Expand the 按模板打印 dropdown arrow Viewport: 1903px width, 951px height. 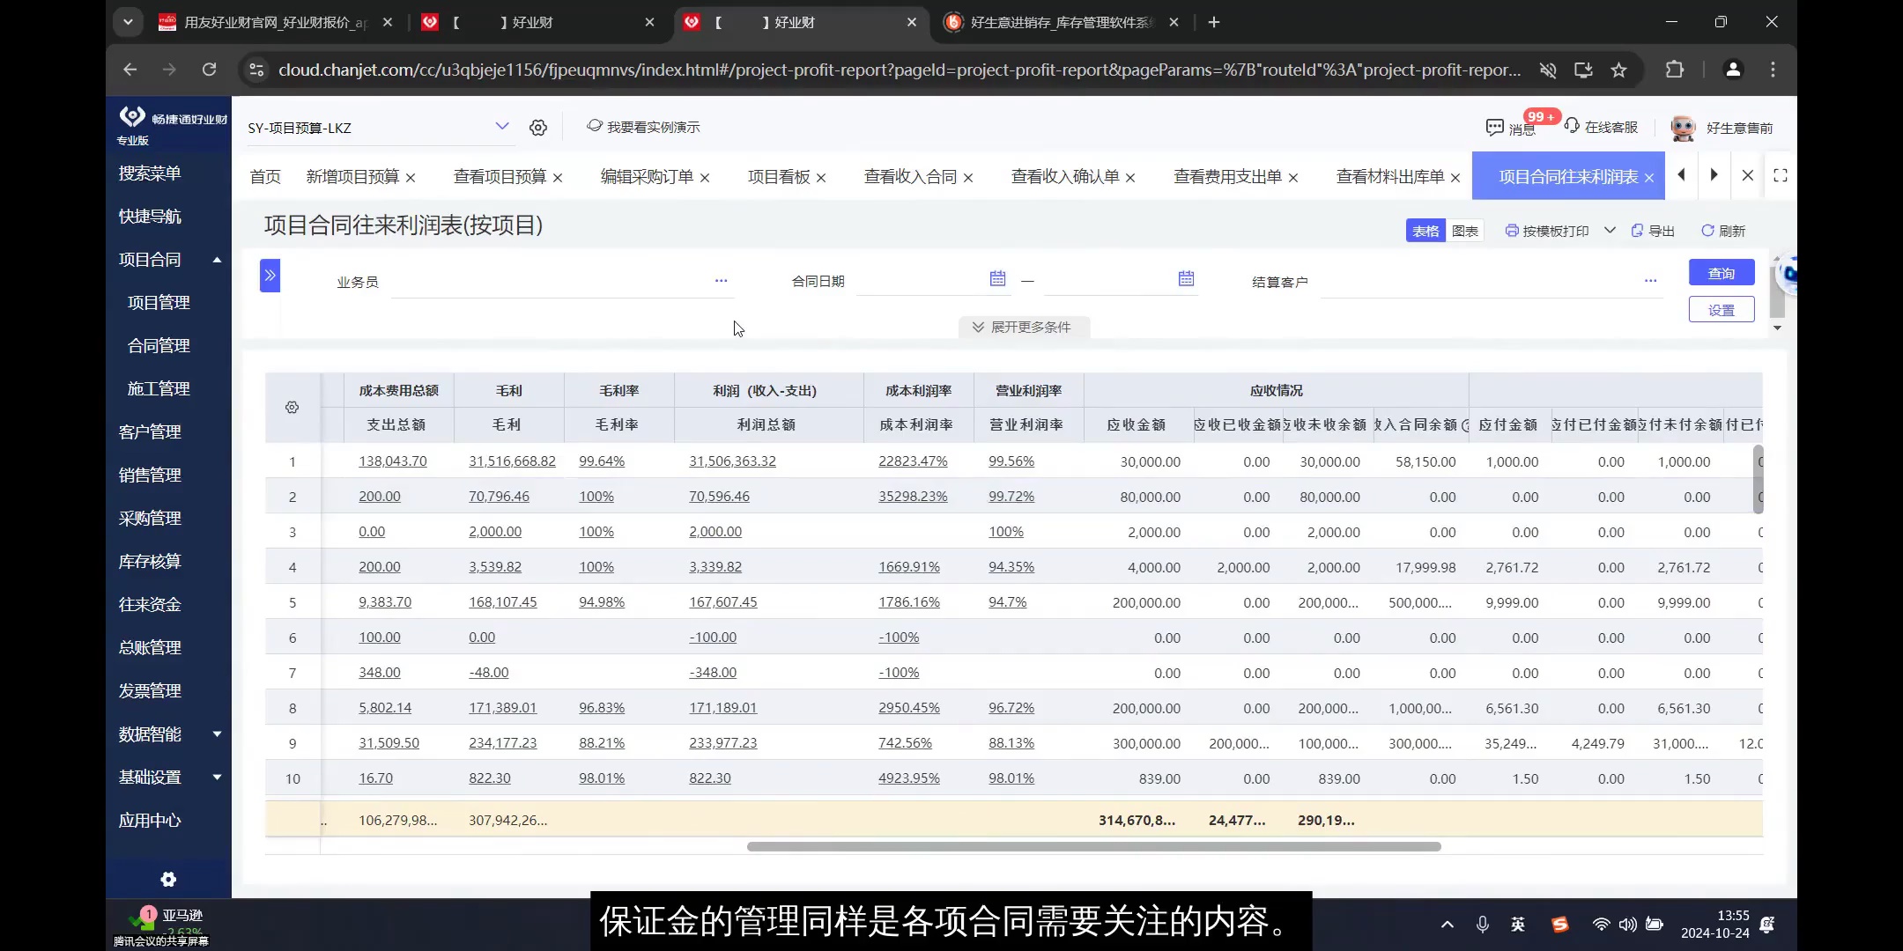[1611, 230]
